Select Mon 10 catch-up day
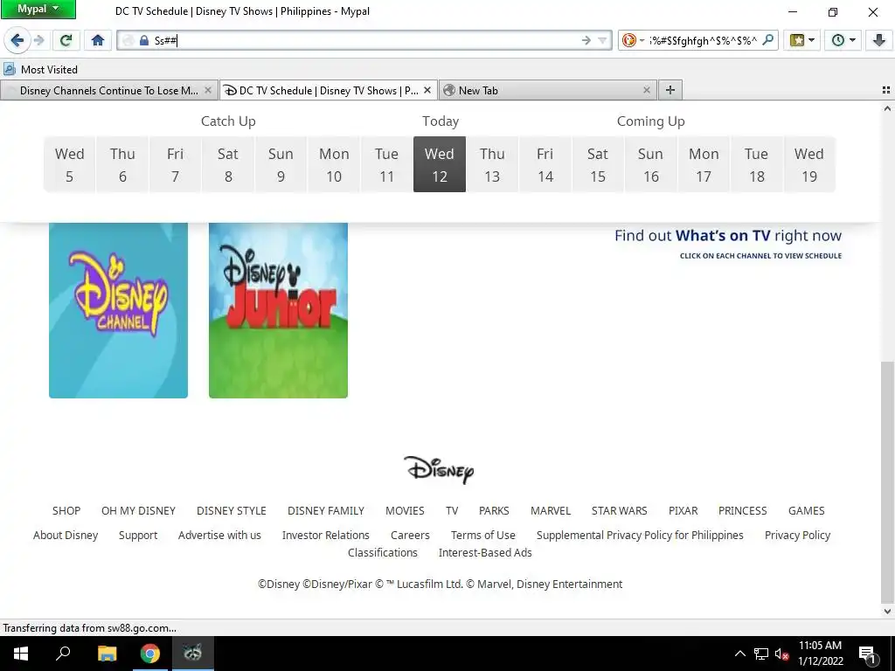Image resolution: width=895 pixels, height=671 pixels. (334, 164)
